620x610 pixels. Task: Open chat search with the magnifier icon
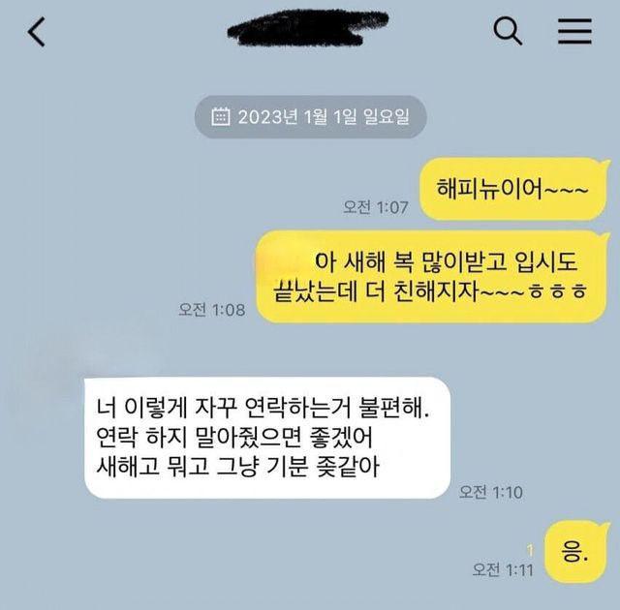click(508, 32)
